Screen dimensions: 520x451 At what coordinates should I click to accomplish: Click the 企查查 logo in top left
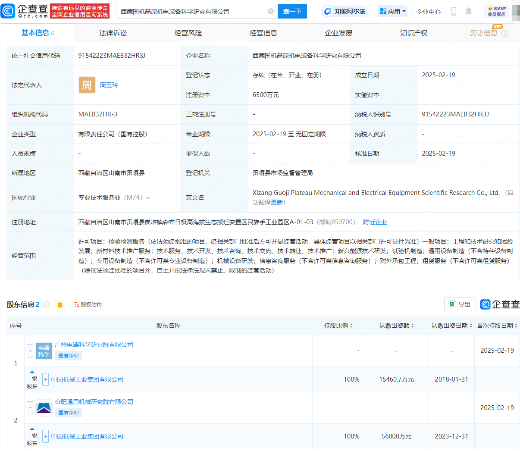point(25,11)
